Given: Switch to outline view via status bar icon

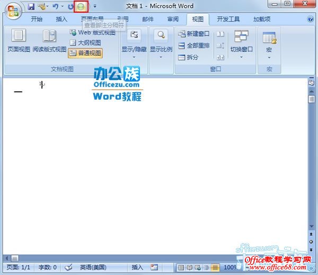Looking at the screenshot, I should [207, 268].
